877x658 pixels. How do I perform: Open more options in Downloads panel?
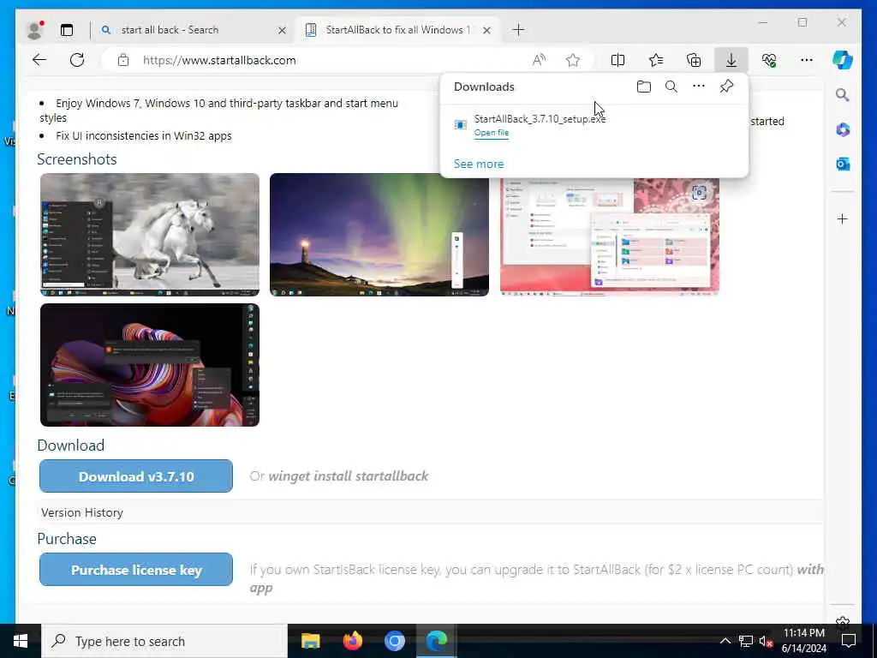click(699, 87)
